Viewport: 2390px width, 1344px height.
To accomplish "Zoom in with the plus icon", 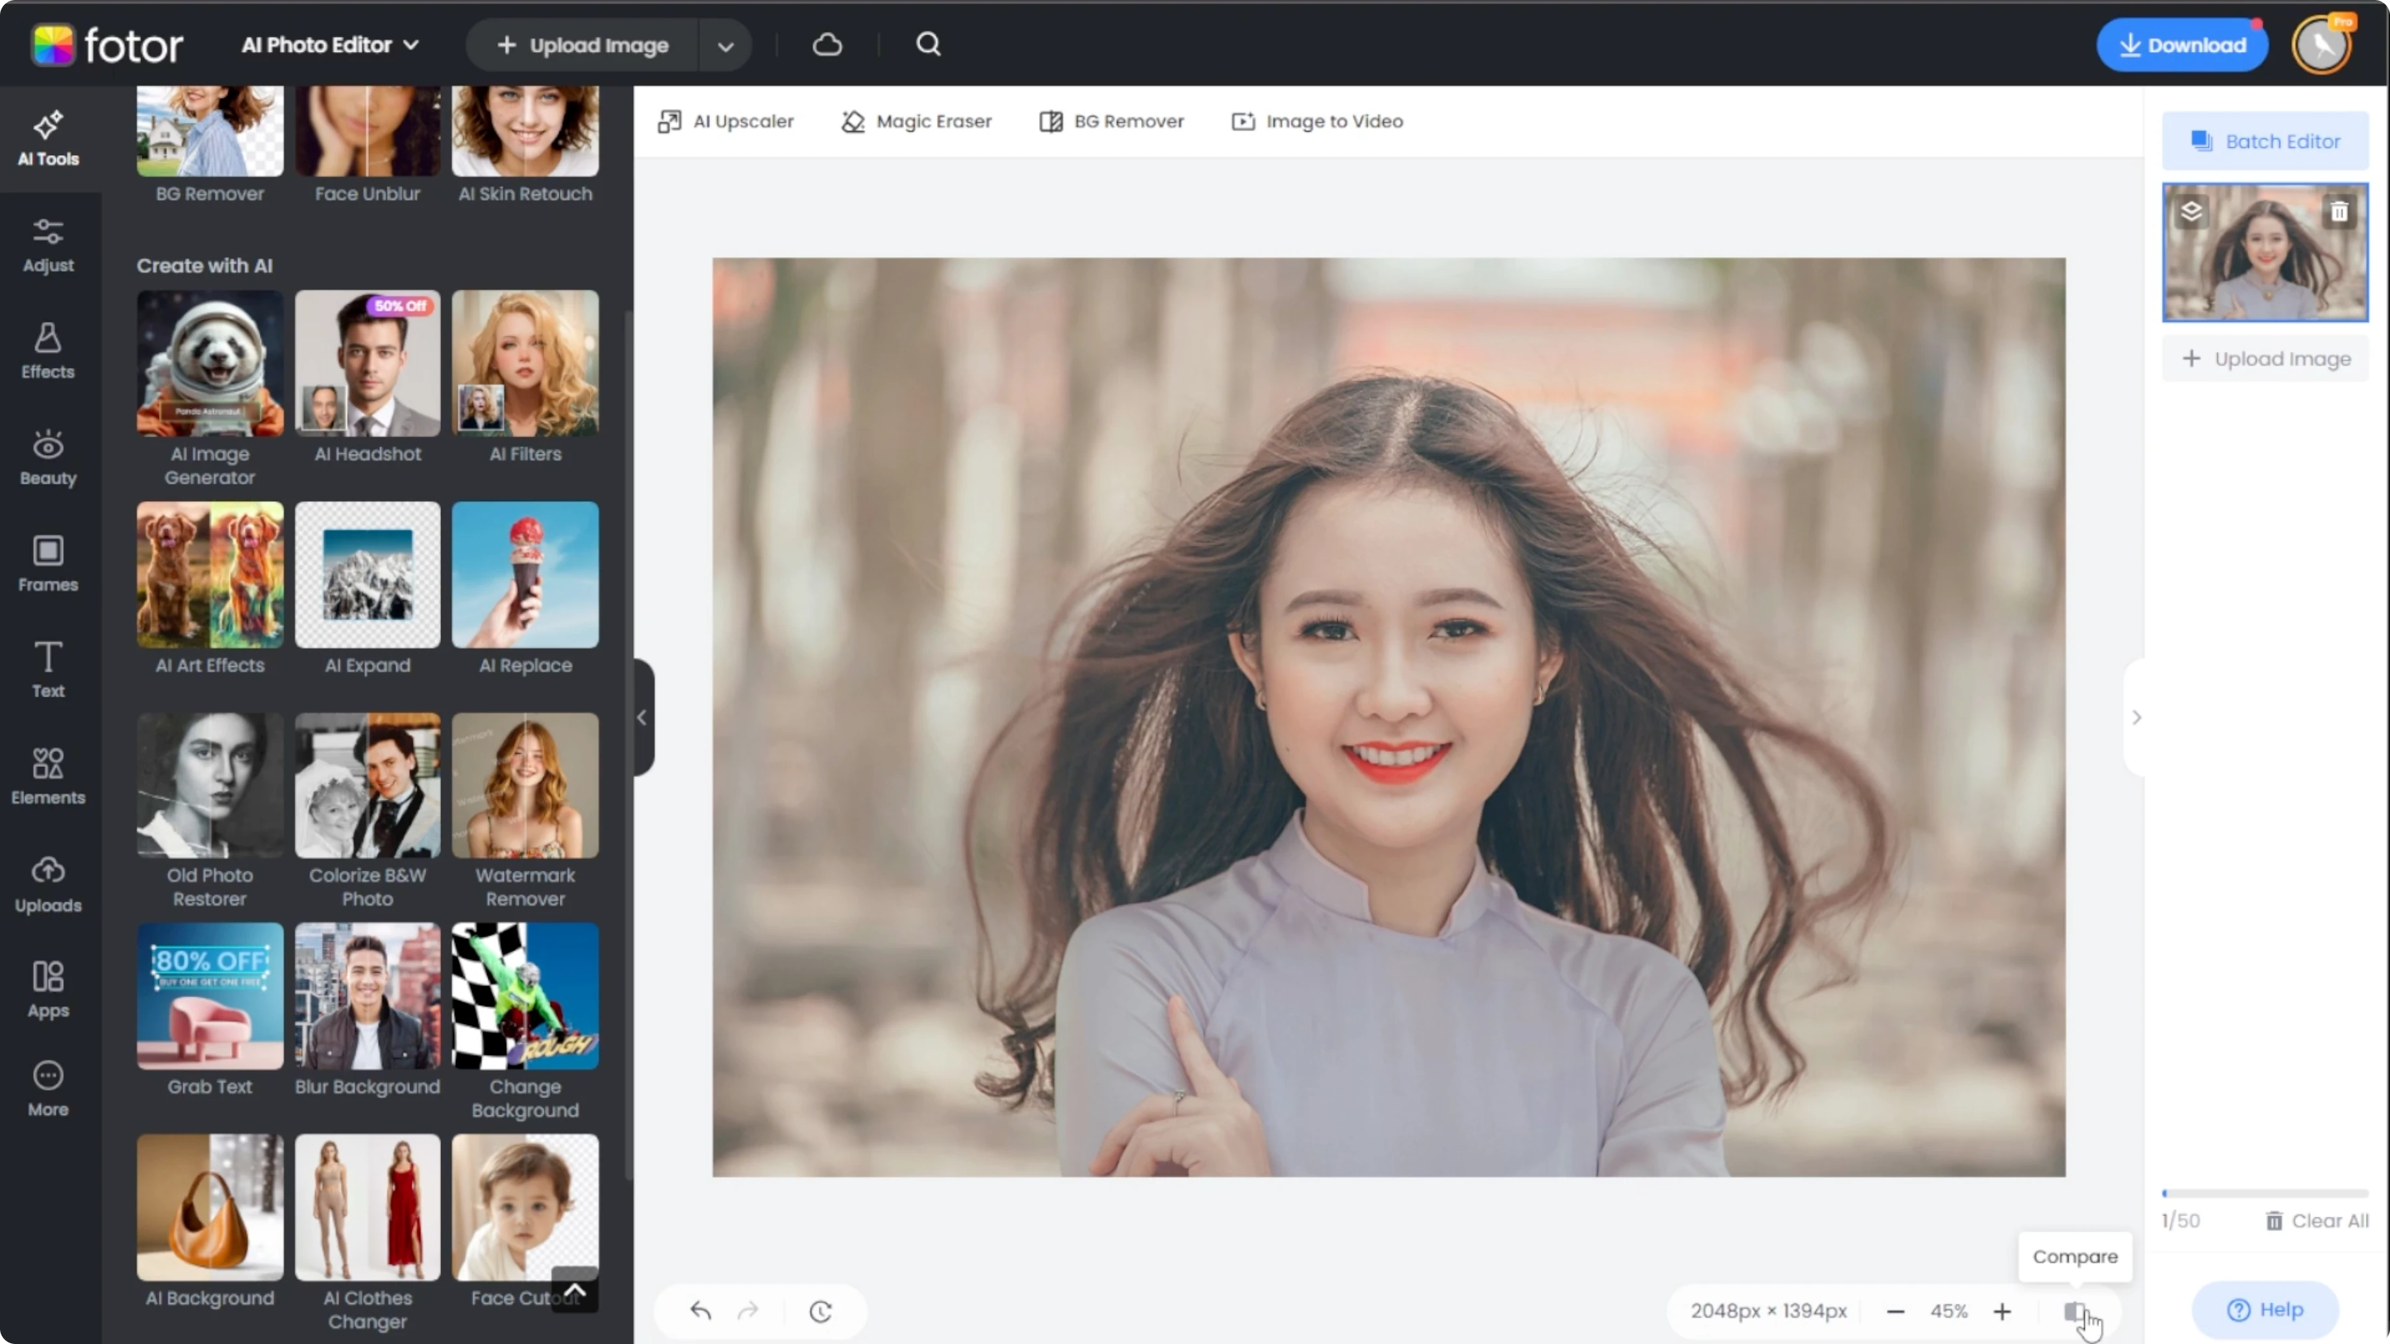I will [x=2002, y=1311].
